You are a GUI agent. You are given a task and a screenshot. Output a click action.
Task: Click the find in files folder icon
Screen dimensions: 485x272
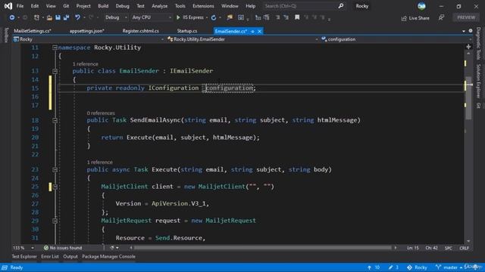(230, 17)
